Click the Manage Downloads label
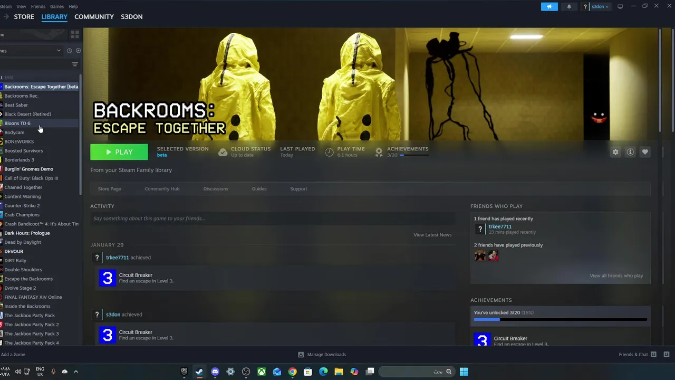Screen dimensions: 675x380 326,355
